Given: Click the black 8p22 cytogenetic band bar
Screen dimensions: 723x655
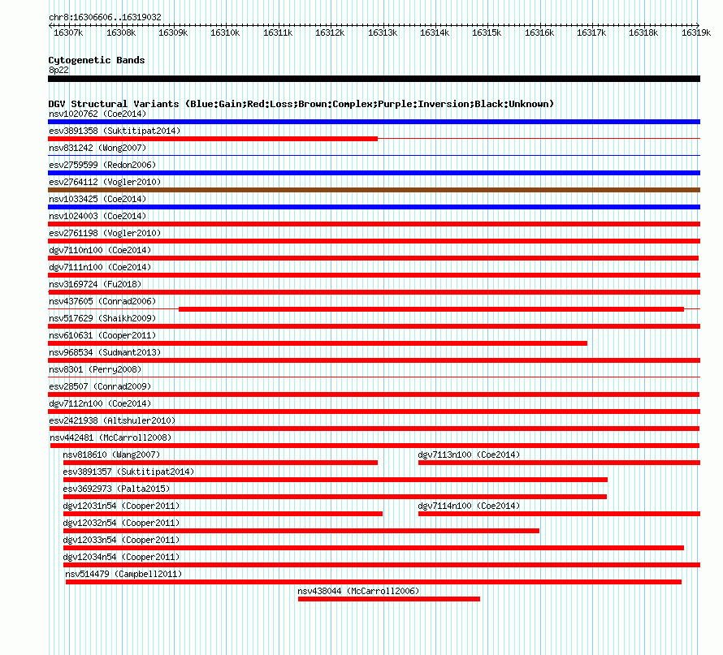Looking at the screenshot, I should 374,79.
